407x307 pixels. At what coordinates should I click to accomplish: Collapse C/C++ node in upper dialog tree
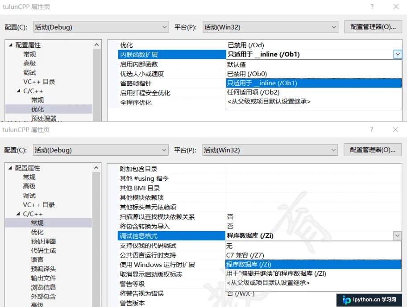click(x=18, y=91)
